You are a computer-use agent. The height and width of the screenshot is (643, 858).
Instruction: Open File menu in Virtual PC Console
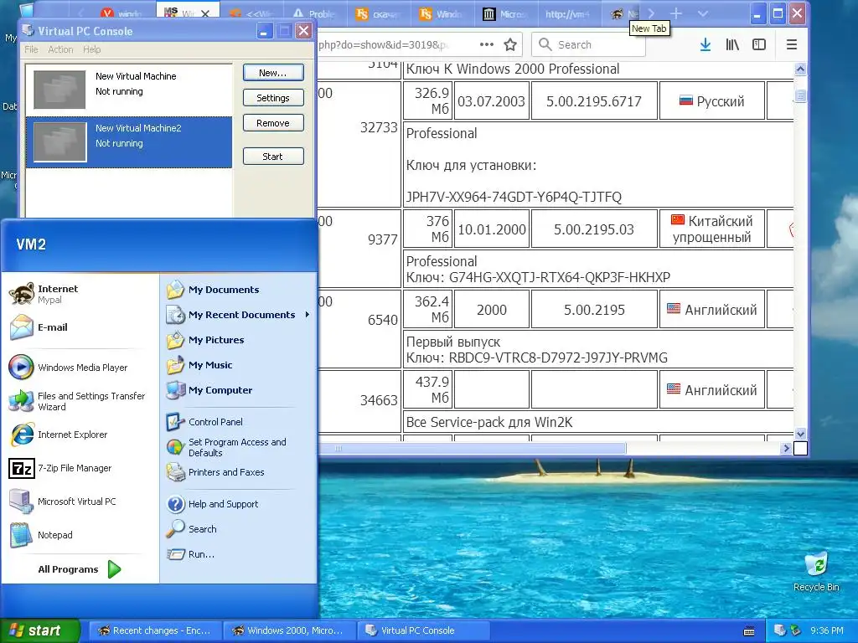click(x=31, y=49)
